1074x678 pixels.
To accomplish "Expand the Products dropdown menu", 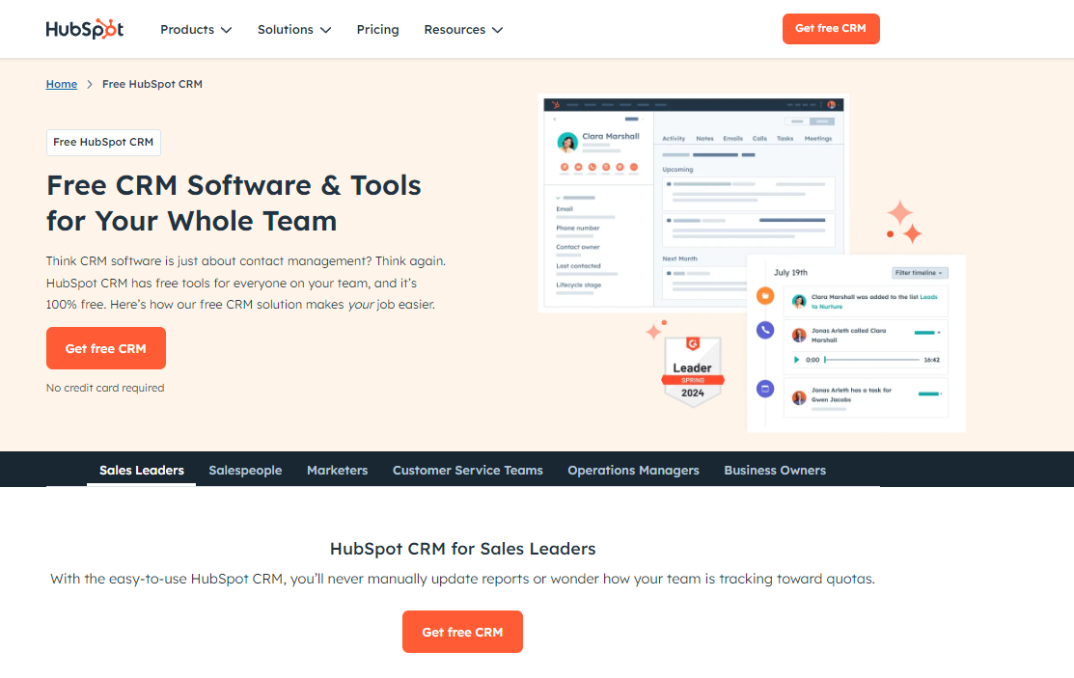I will (196, 30).
